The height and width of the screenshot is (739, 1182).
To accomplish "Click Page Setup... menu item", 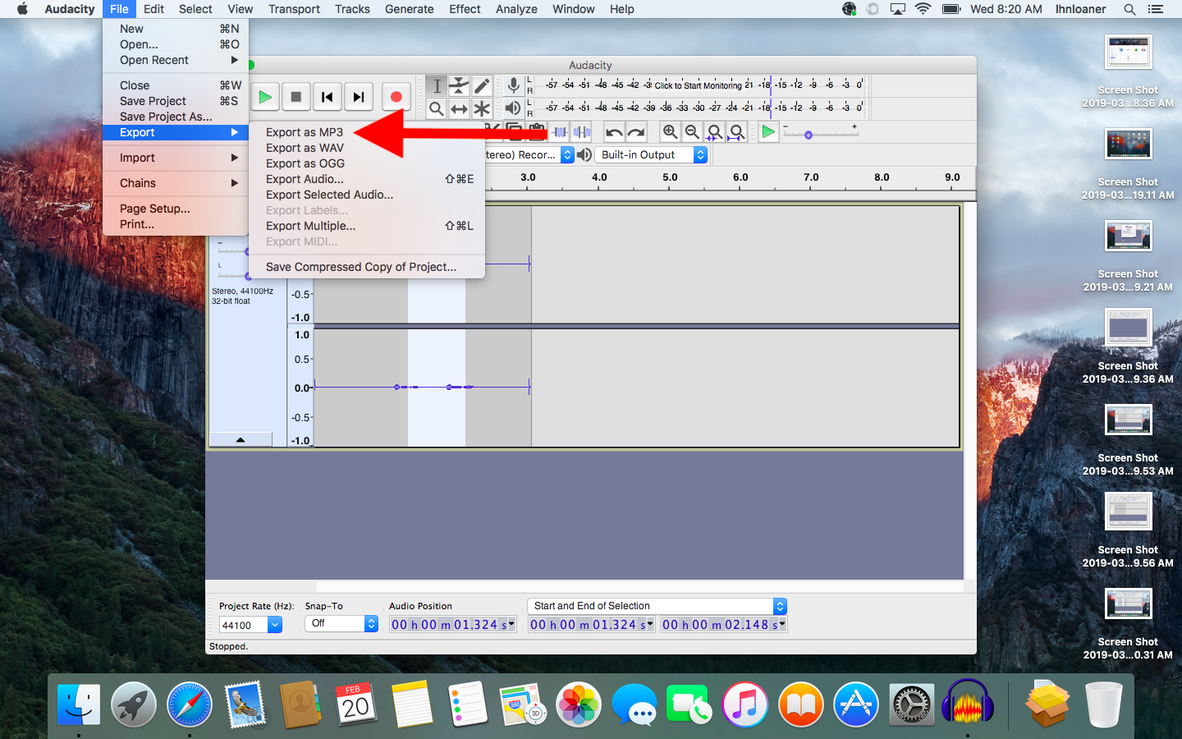I will click(x=176, y=209).
